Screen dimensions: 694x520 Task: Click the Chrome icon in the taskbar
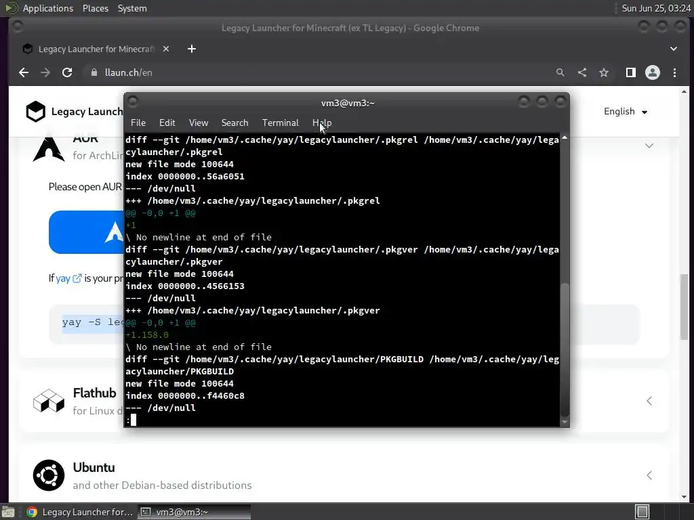pos(32,512)
